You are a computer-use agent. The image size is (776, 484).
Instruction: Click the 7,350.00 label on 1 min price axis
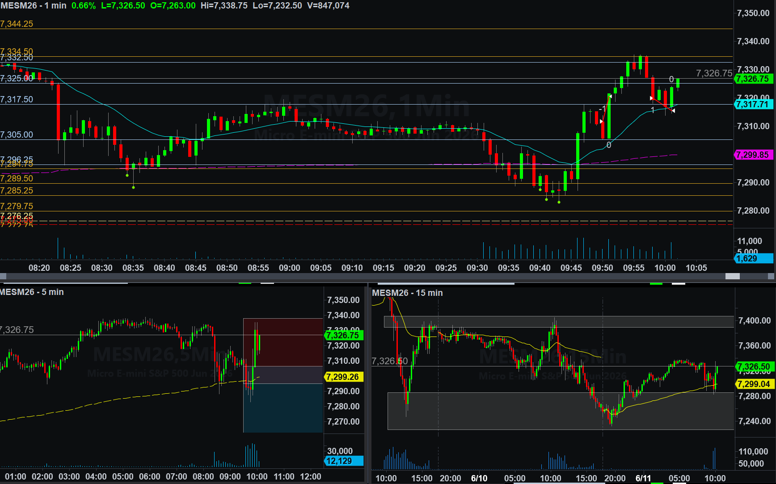tap(753, 13)
